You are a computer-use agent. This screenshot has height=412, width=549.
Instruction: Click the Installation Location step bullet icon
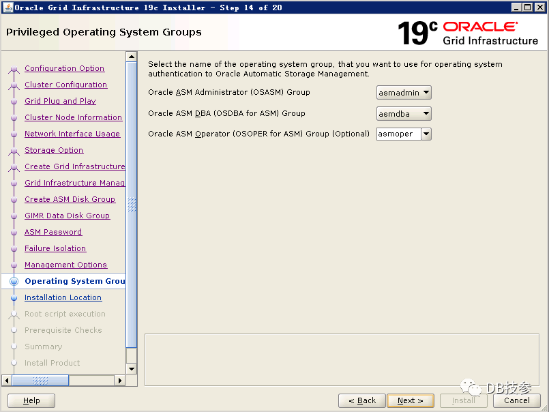(14, 298)
